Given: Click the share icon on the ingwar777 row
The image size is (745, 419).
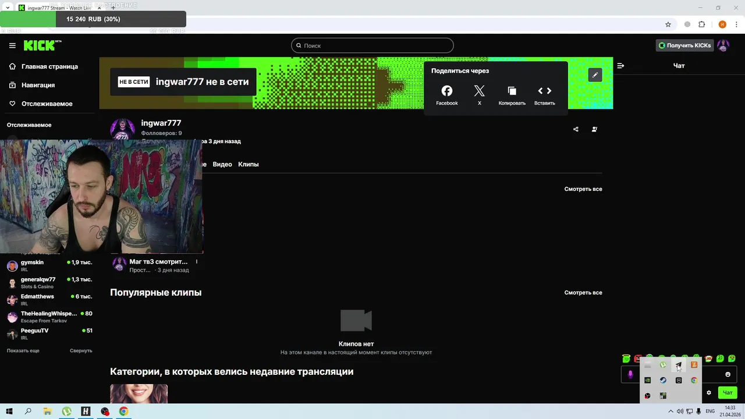Looking at the screenshot, I should point(576,129).
